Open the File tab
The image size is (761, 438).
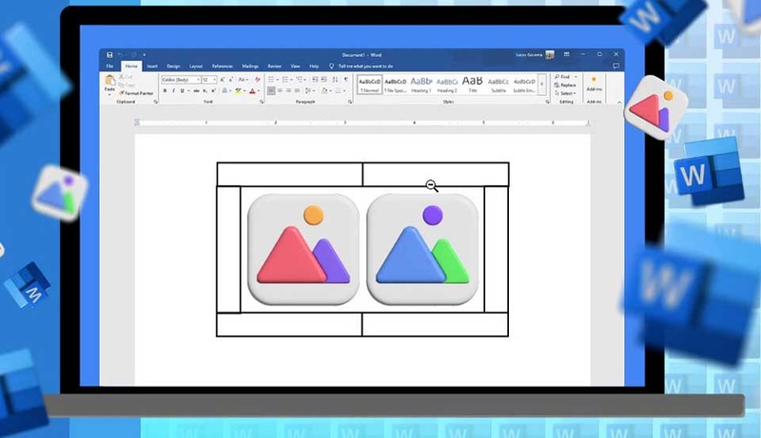pos(110,67)
